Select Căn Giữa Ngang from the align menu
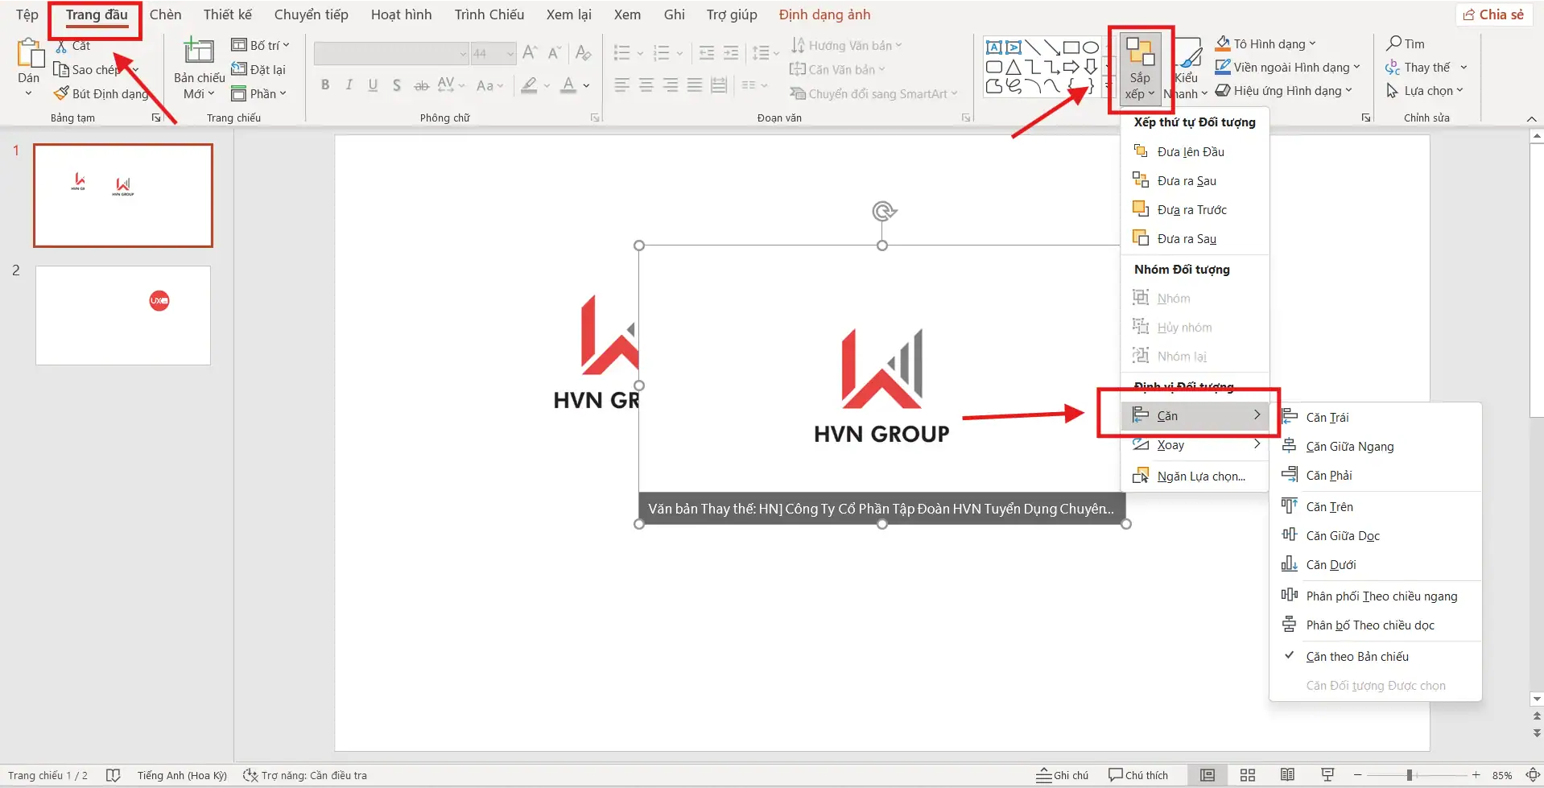The image size is (1544, 788). click(x=1349, y=446)
